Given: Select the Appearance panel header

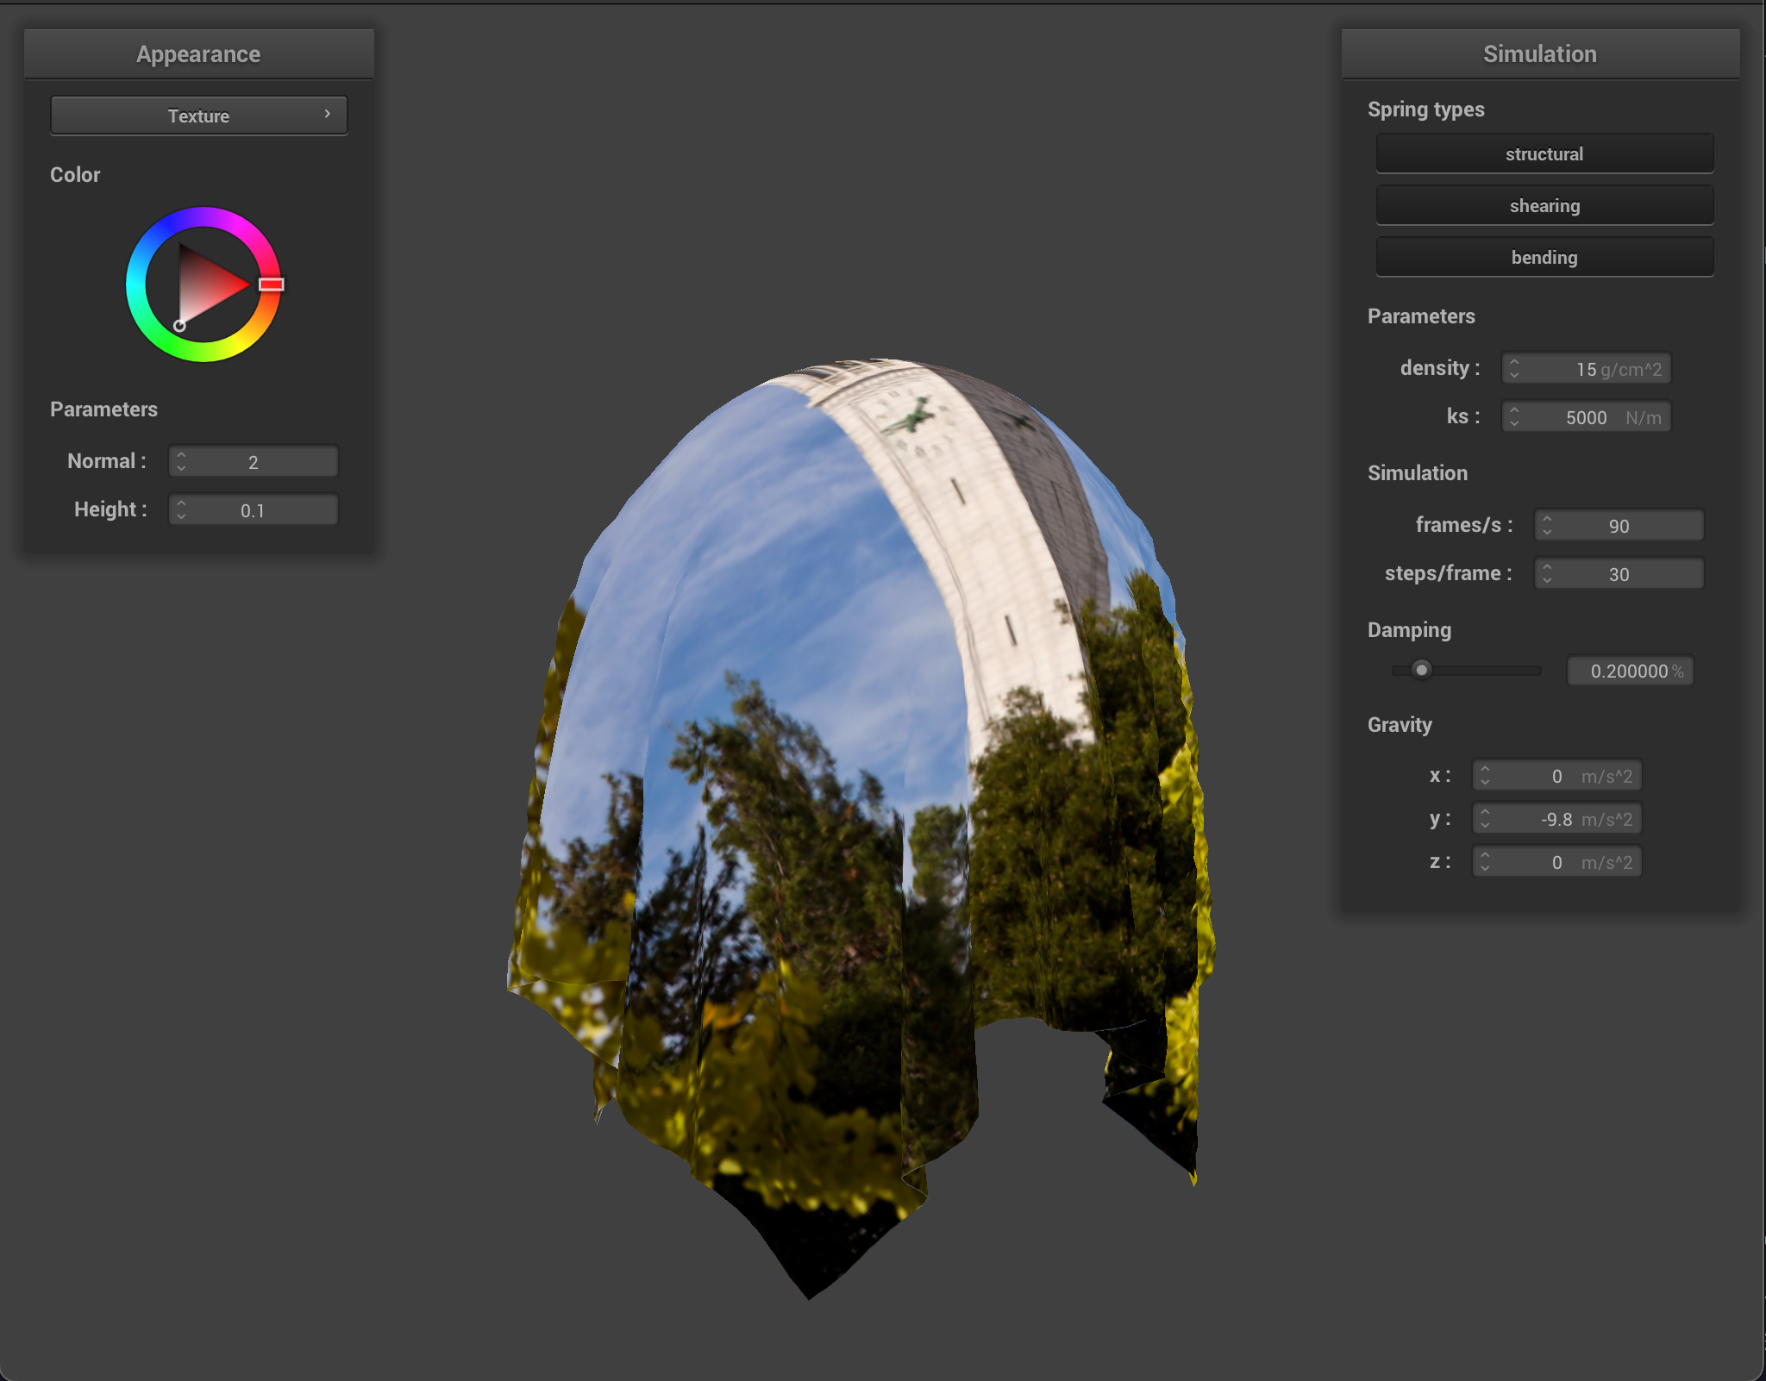Looking at the screenshot, I should [x=198, y=53].
